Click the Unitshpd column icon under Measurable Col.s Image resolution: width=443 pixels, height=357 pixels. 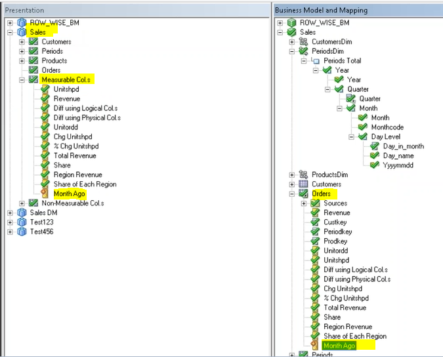tap(45, 89)
